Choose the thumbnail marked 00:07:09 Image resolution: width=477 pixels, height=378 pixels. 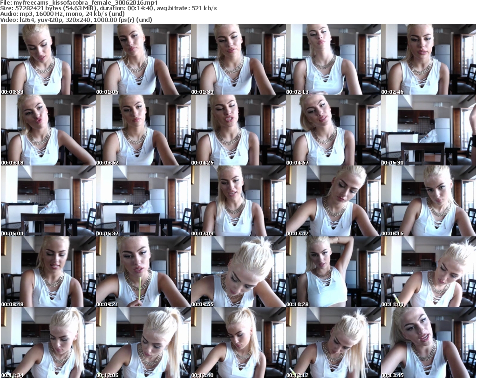coord(238,201)
